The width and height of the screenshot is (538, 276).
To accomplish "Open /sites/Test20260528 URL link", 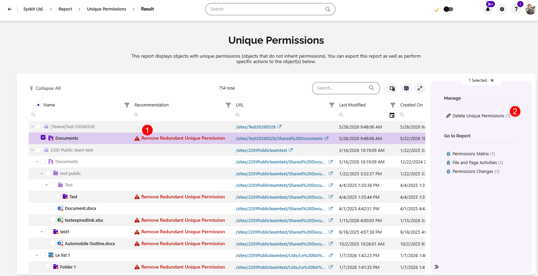I will pyautogui.click(x=256, y=127).
